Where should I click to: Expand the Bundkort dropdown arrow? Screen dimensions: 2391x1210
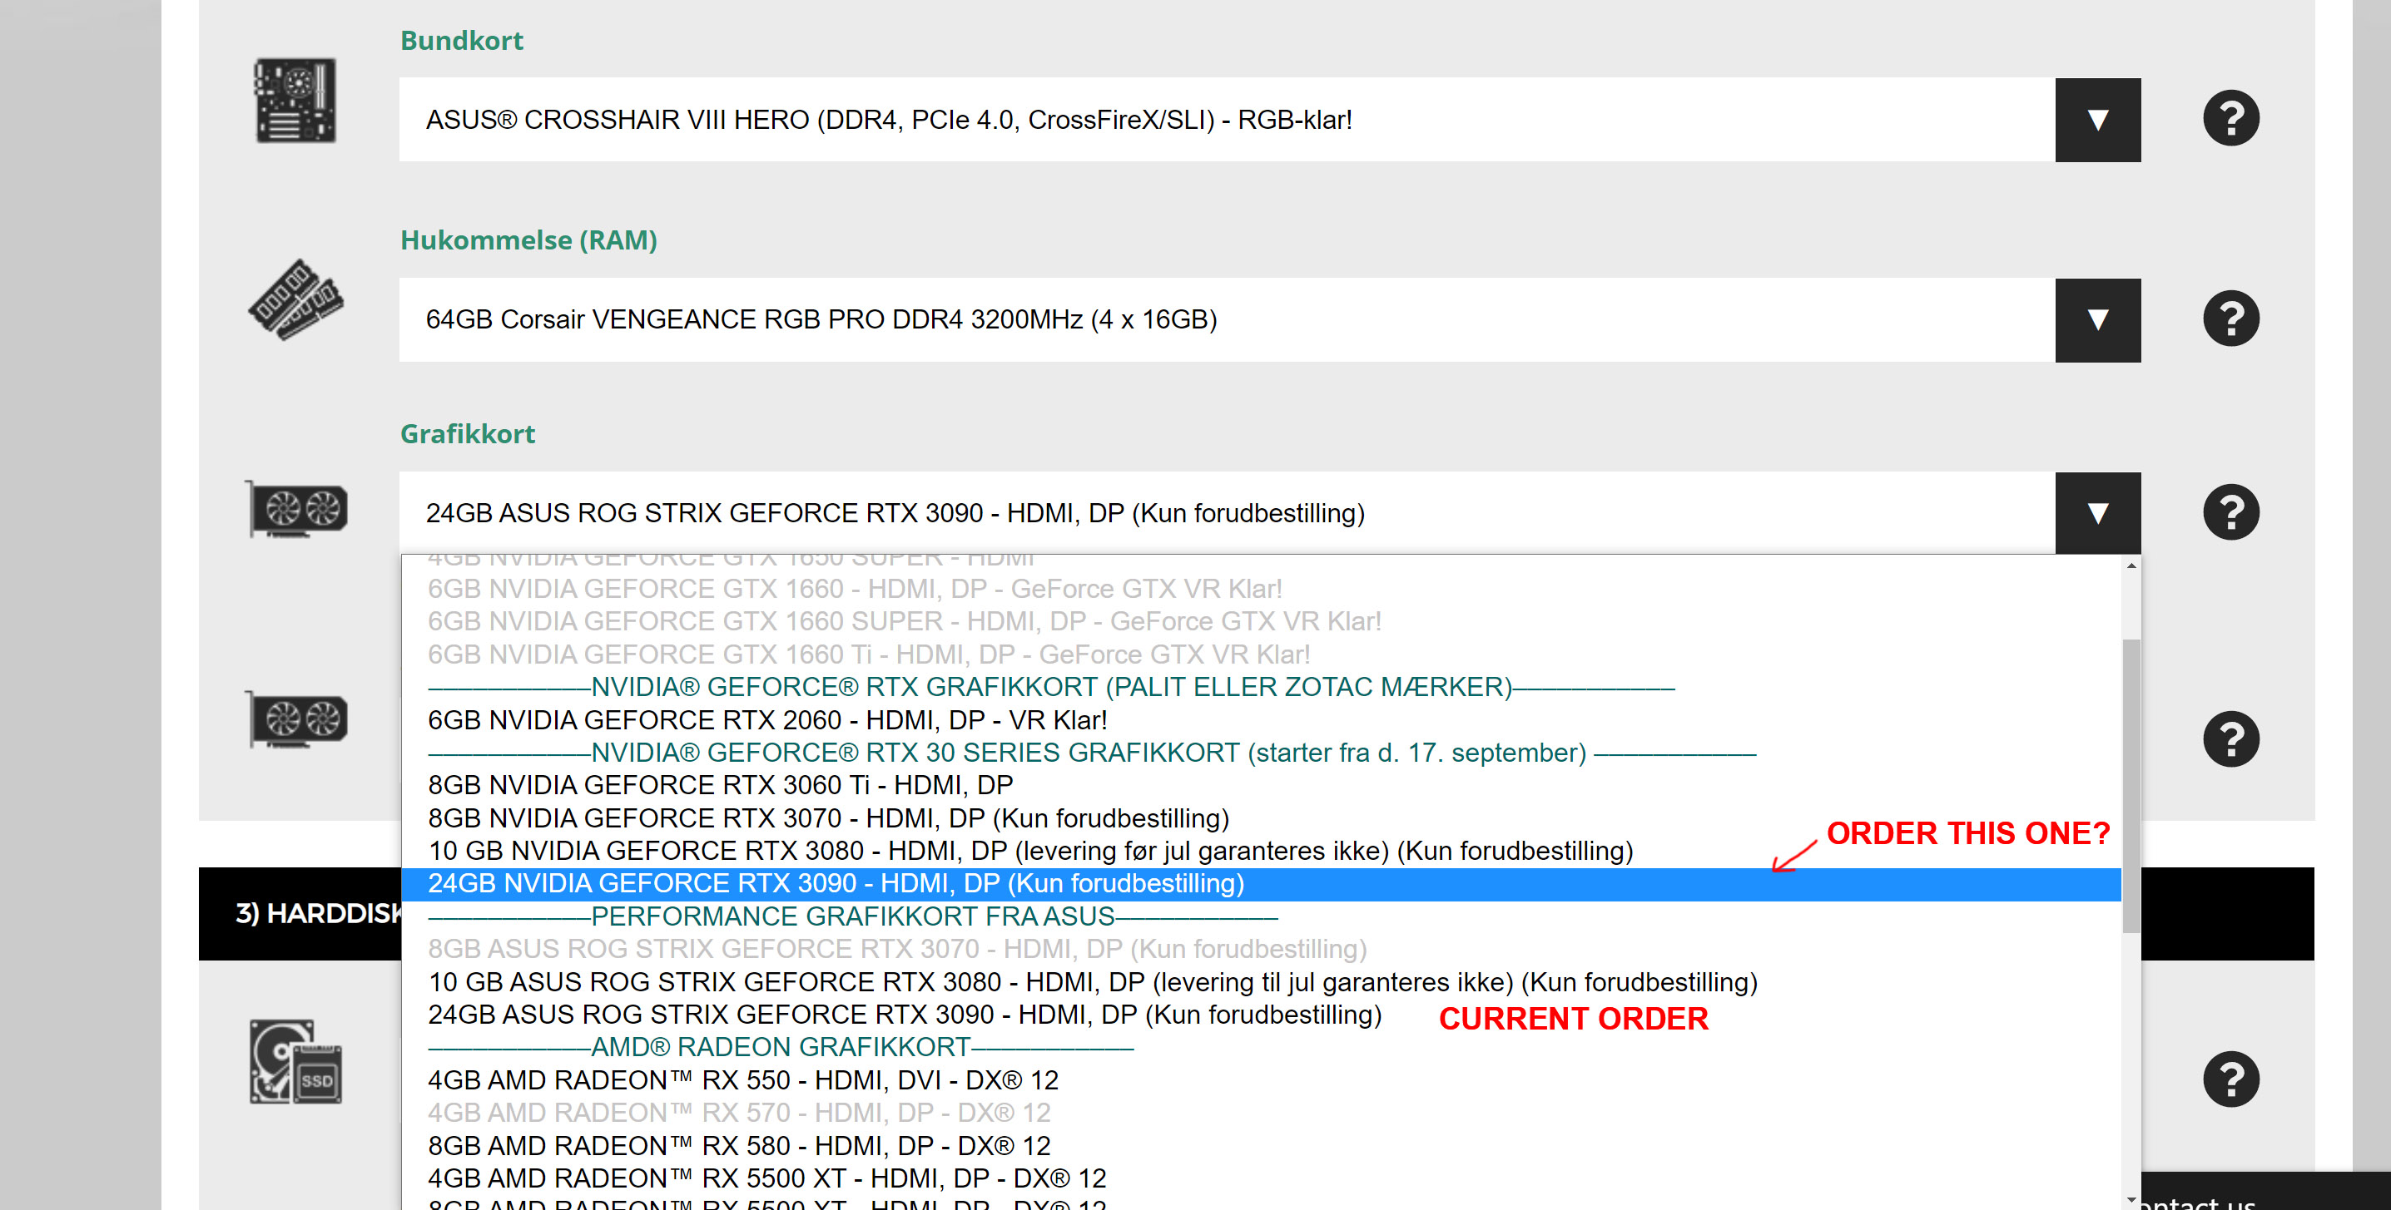(2098, 120)
